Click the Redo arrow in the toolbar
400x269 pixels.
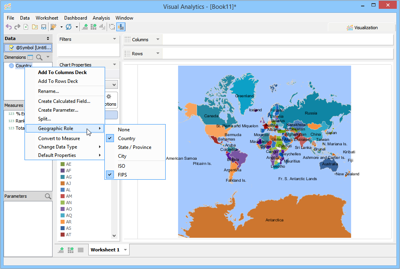17,27
